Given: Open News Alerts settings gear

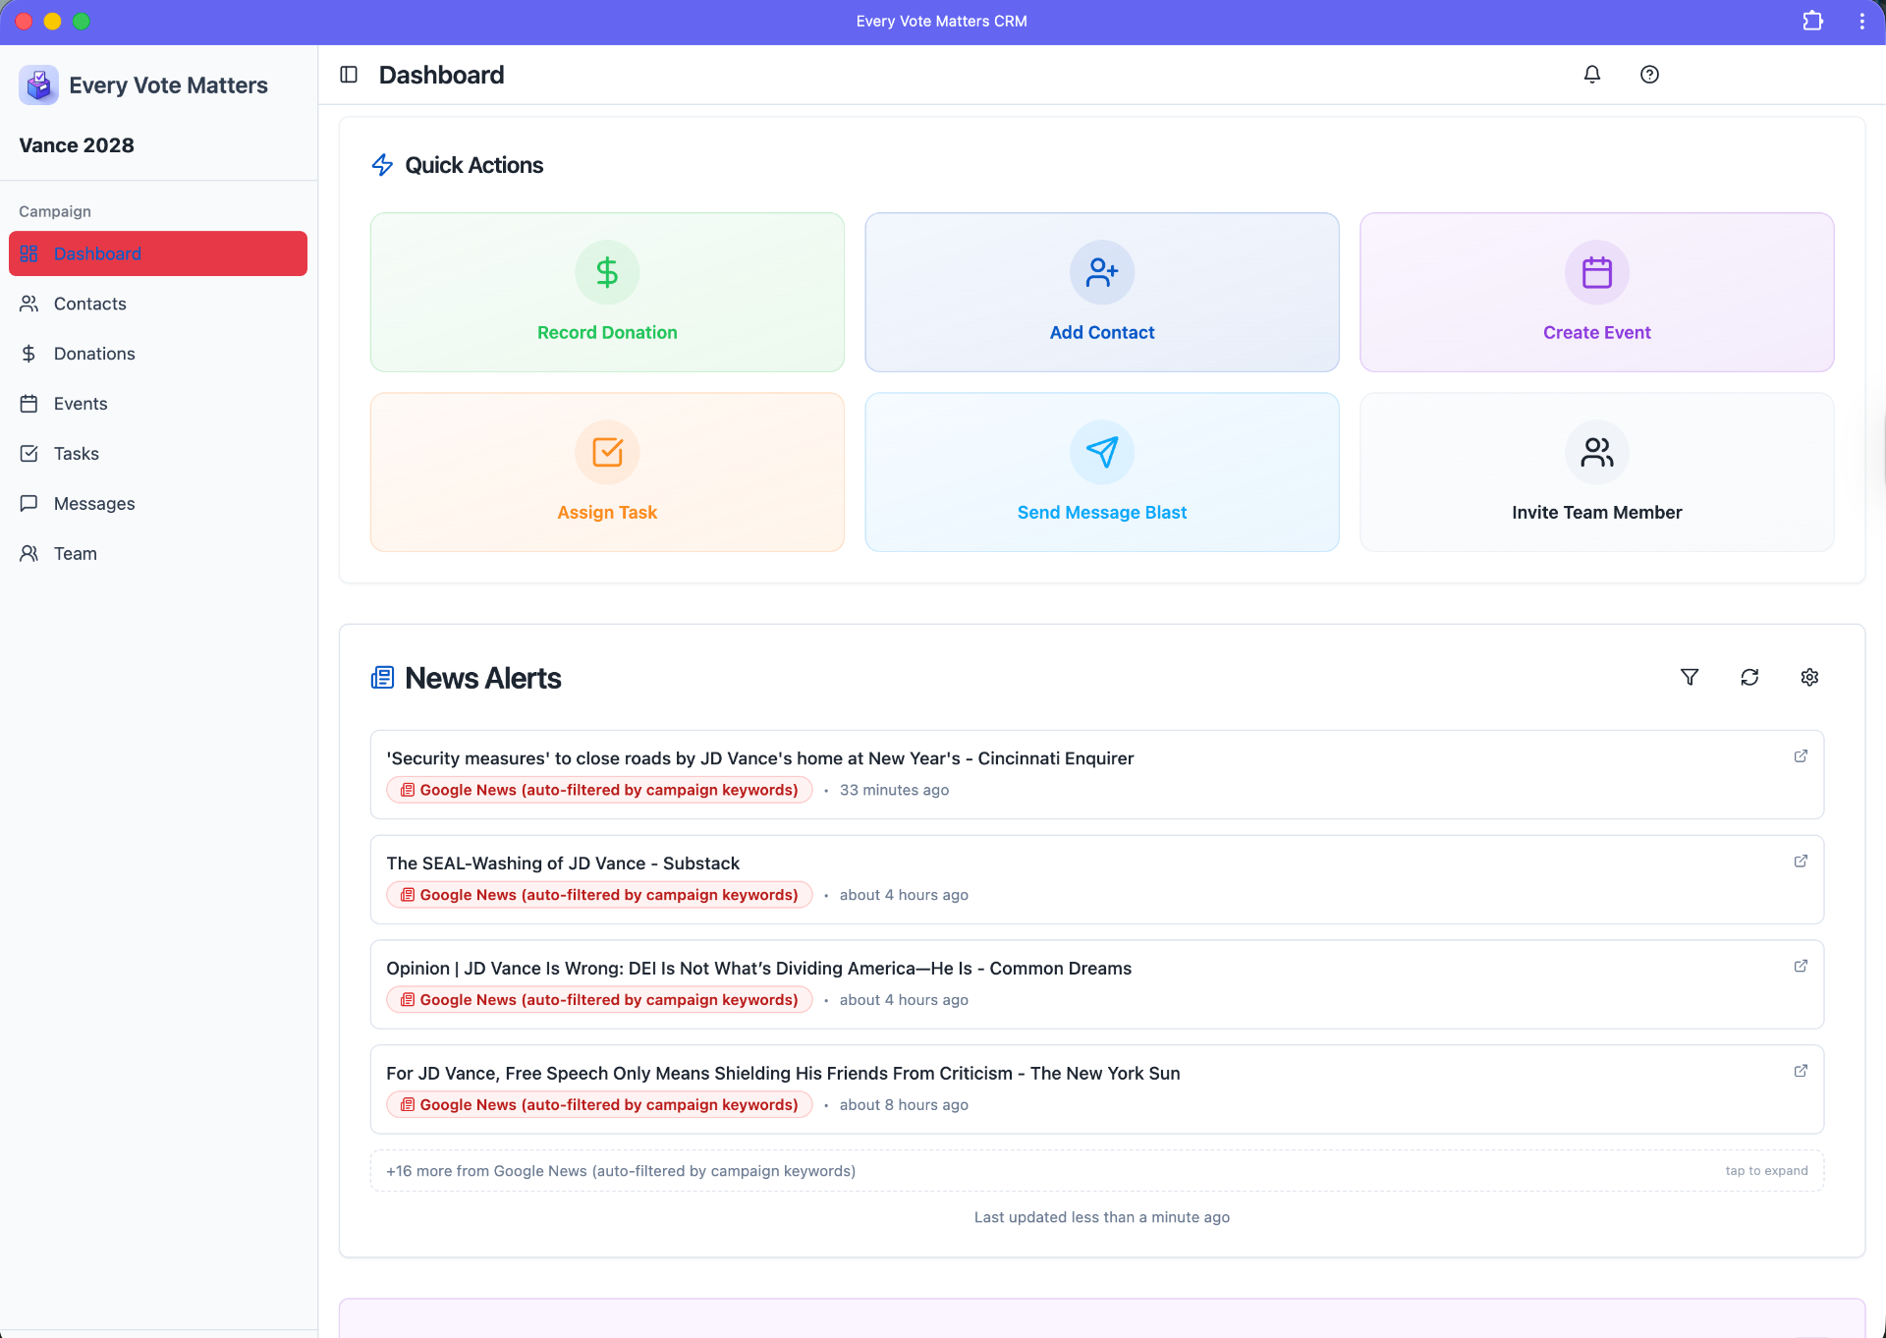Looking at the screenshot, I should [x=1809, y=677].
